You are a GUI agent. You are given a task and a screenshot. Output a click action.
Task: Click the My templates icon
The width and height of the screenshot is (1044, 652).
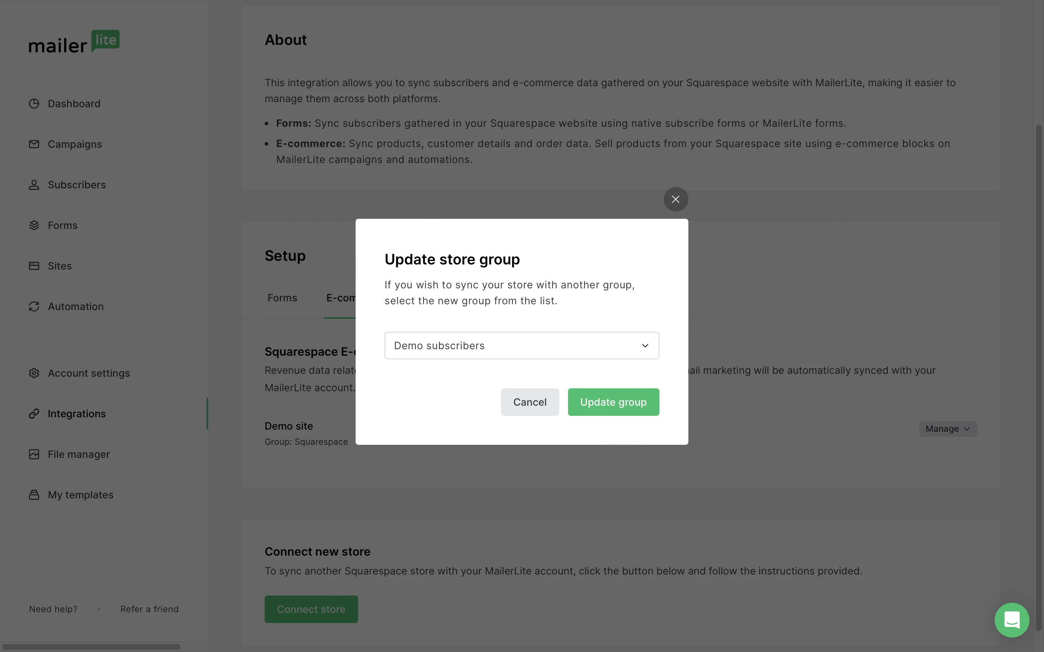[34, 494]
